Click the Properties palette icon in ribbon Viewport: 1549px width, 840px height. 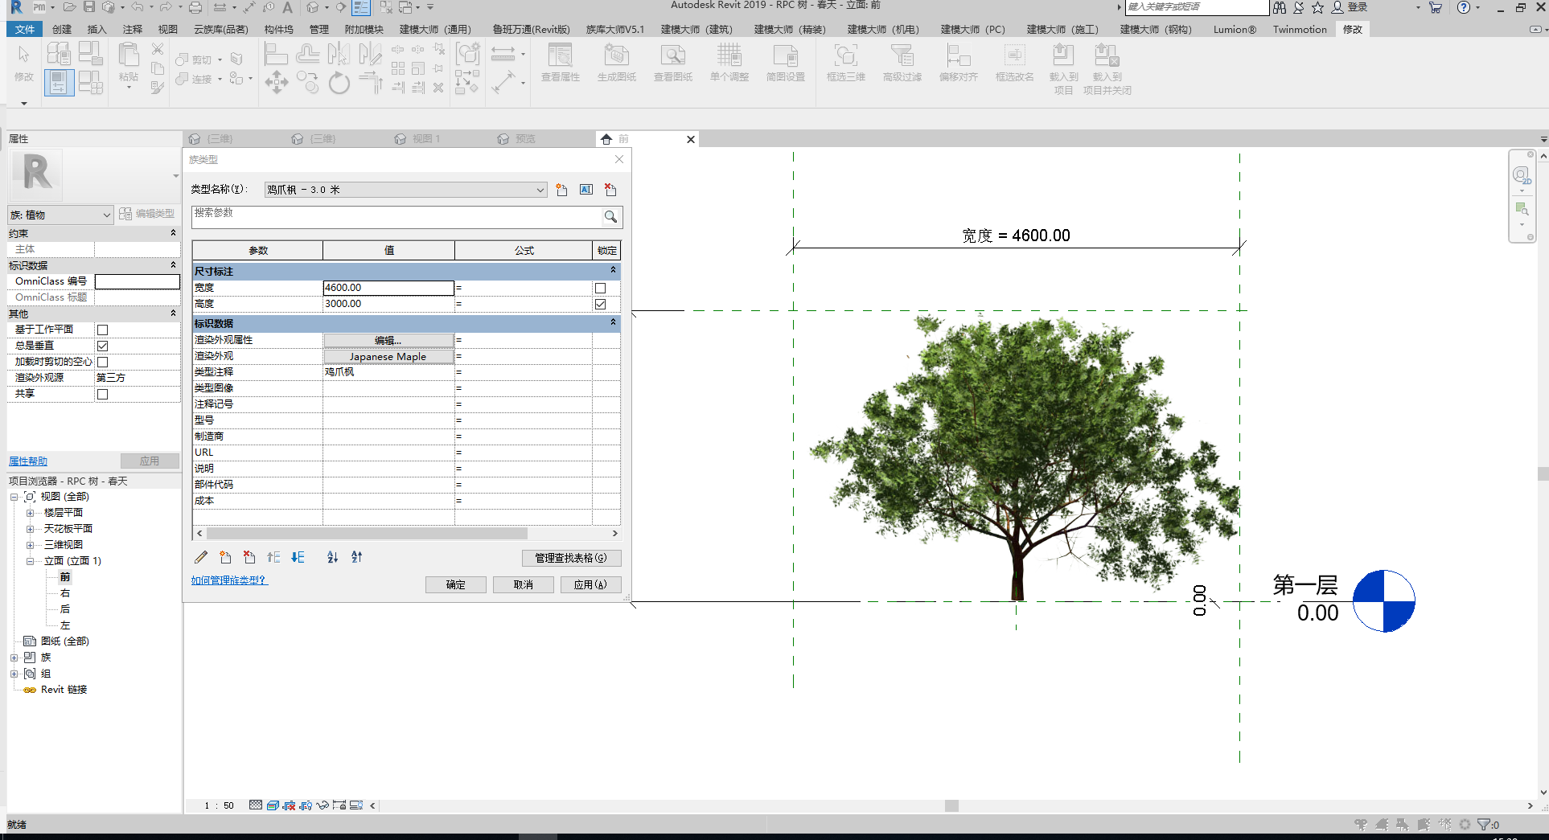(59, 83)
